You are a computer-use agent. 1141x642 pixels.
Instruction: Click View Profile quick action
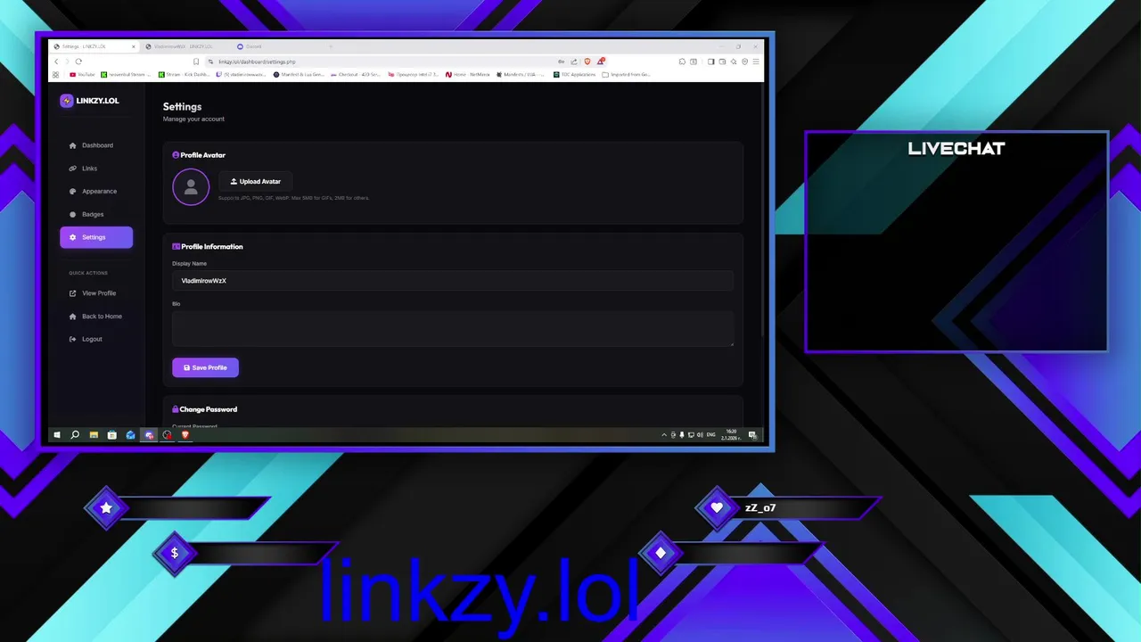pos(96,293)
